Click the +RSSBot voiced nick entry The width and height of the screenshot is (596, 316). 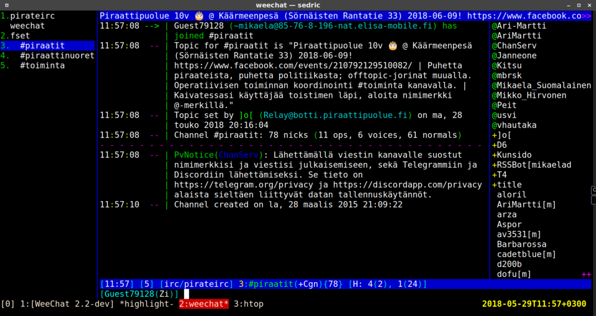[x=532, y=165]
